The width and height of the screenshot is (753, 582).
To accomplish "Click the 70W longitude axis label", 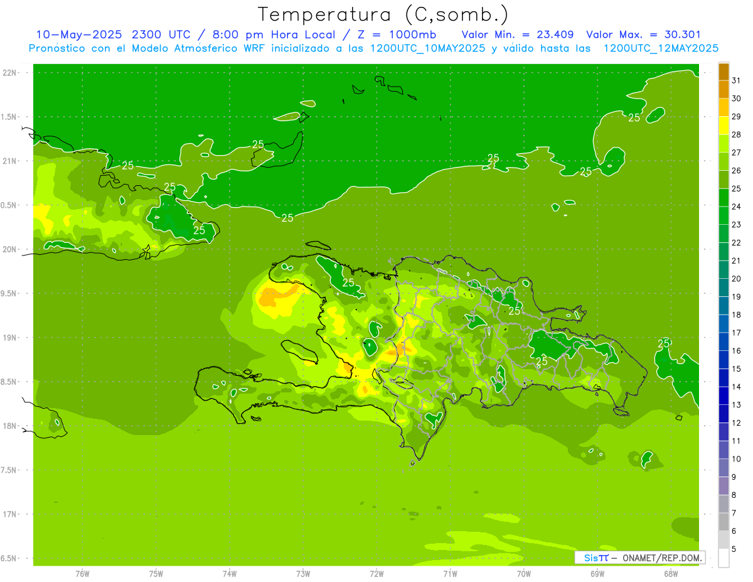I will pyautogui.click(x=524, y=574).
